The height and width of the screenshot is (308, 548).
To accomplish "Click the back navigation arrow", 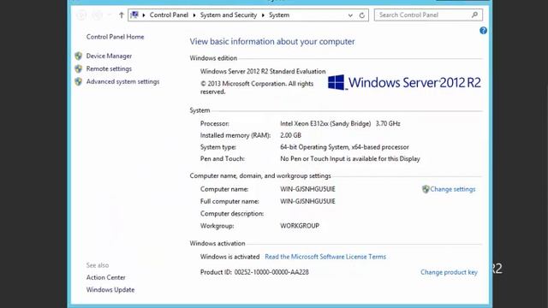I will 81,15.
